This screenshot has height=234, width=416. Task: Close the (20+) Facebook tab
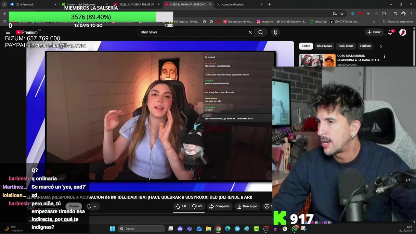coord(55,5)
